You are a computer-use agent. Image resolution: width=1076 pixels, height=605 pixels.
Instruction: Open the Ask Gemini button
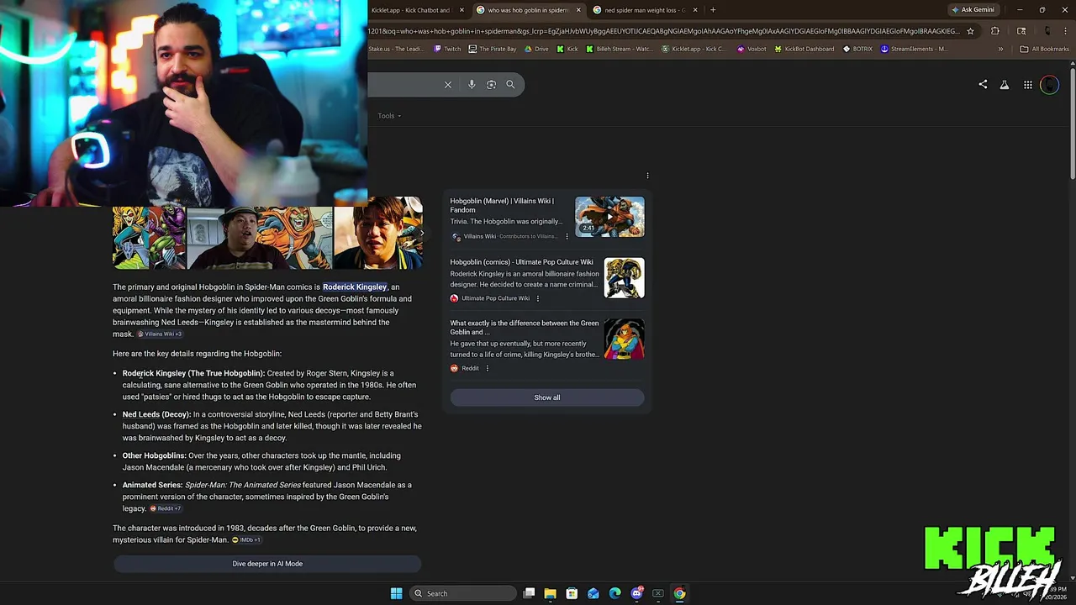pos(973,10)
